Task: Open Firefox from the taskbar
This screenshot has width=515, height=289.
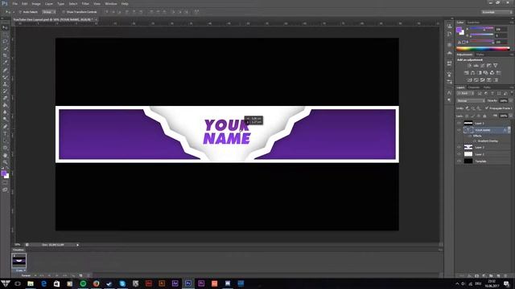Action: pyautogui.click(x=97, y=283)
